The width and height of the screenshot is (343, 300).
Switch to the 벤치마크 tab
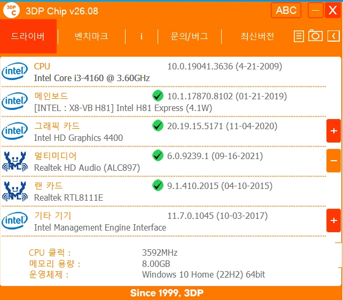pyautogui.click(x=91, y=36)
